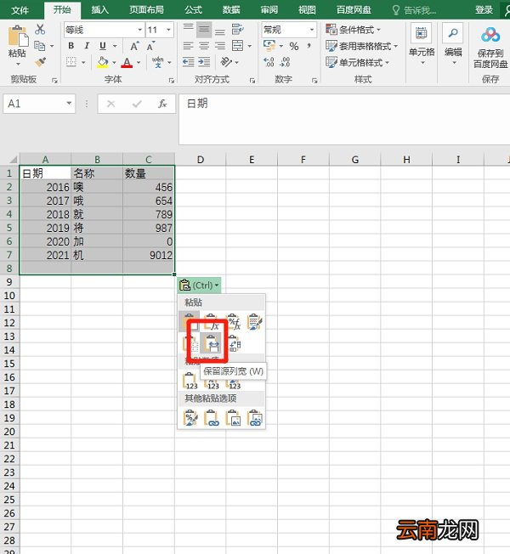
Task: Click the 登录 sign-in button
Action: point(484,10)
